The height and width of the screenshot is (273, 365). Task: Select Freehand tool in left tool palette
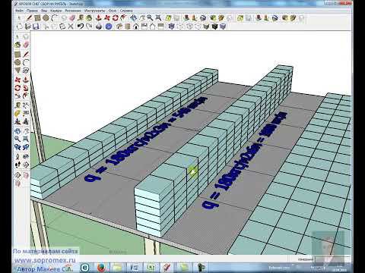point(26,71)
